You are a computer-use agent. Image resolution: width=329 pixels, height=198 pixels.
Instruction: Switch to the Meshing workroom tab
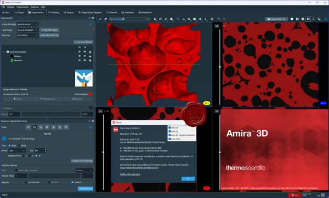[x=54, y=13]
